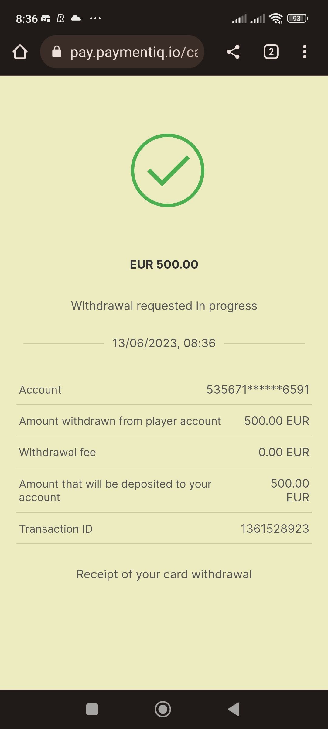Tap the battery indicator showing 93

pyautogui.click(x=298, y=19)
